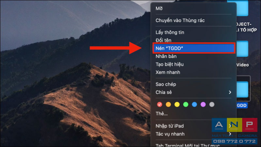Select the green tag color dot
This screenshot has width=261, height=147.
(186, 105)
